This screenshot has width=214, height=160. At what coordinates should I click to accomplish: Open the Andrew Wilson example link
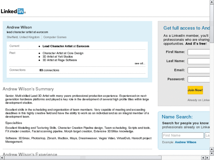[x=185, y=142]
